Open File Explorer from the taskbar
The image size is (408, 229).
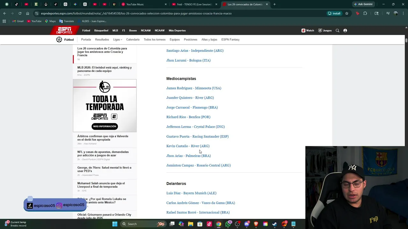pos(191,224)
